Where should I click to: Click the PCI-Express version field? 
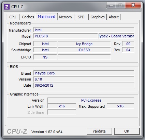[91, 100]
